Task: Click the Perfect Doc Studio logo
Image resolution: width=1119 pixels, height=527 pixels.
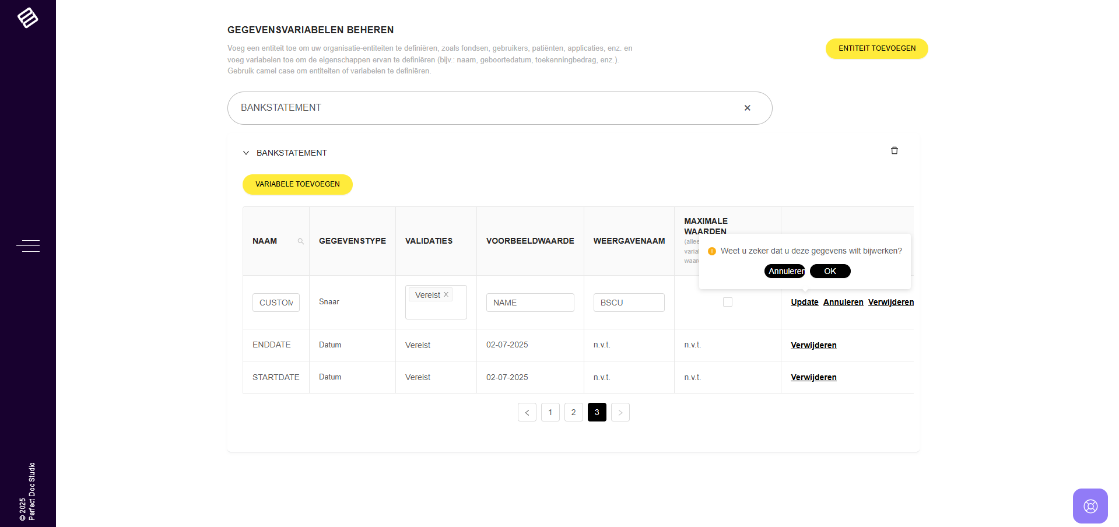Action: click(x=27, y=17)
